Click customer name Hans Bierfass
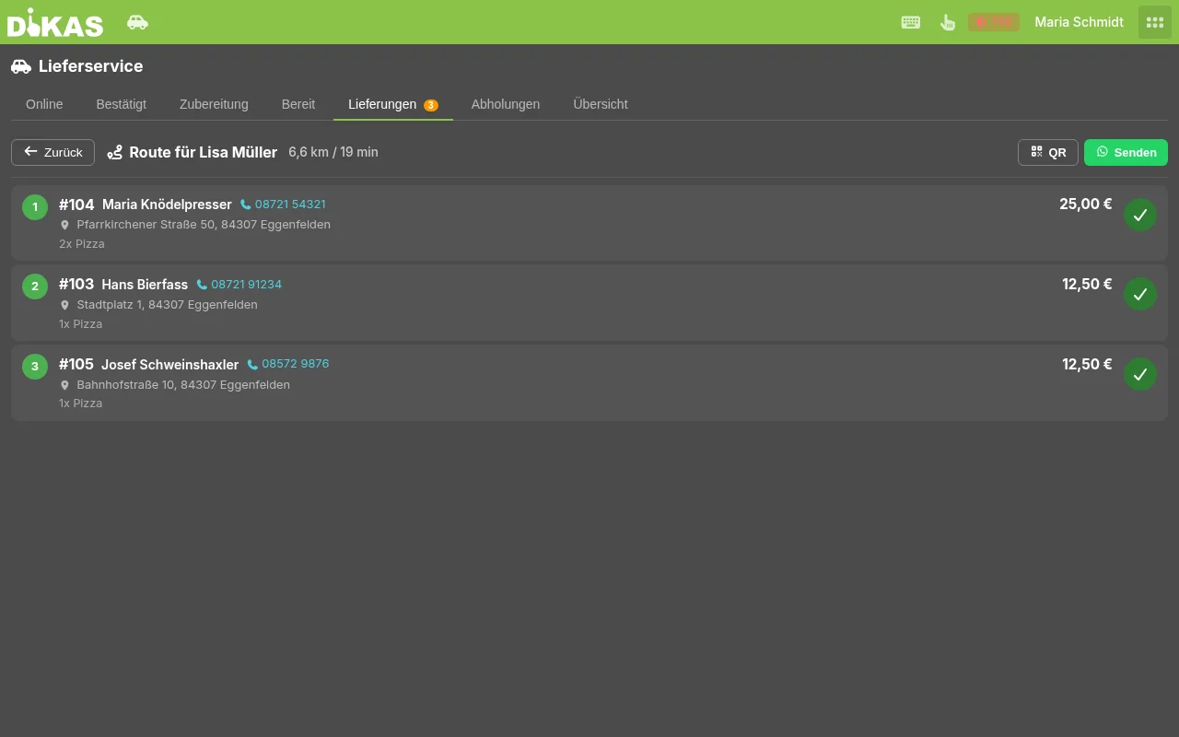Viewport: 1179px width, 737px height. (x=145, y=285)
